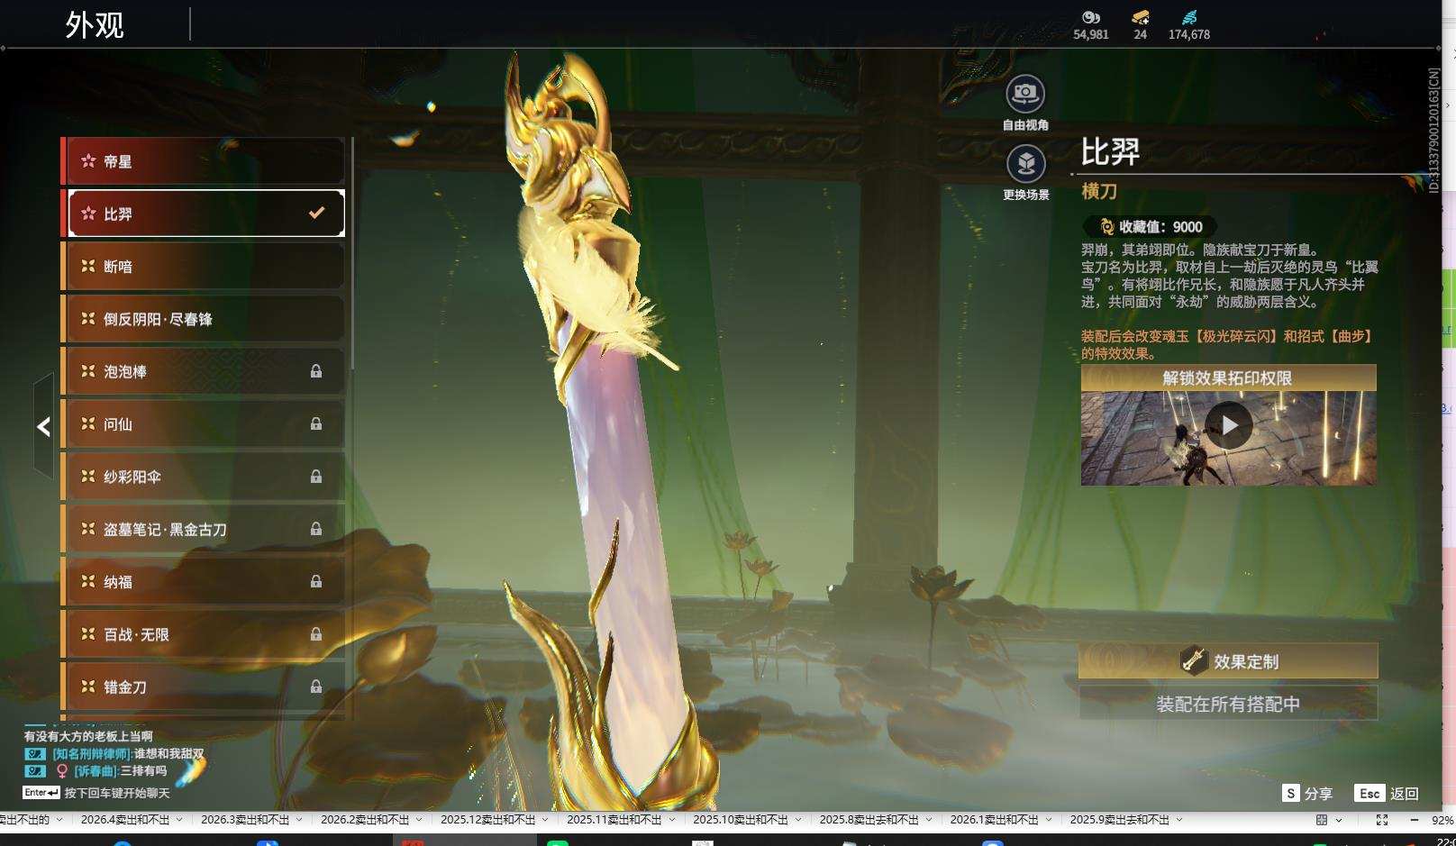This screenshot has width=1456, height=846.
Task: Click player name 诉春曲 in chat
Action: point(96,771)
